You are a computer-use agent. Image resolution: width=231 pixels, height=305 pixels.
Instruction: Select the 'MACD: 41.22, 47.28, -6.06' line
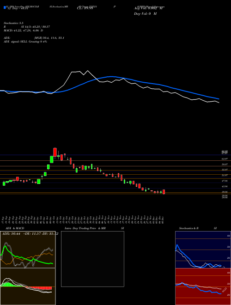[24, 30]
